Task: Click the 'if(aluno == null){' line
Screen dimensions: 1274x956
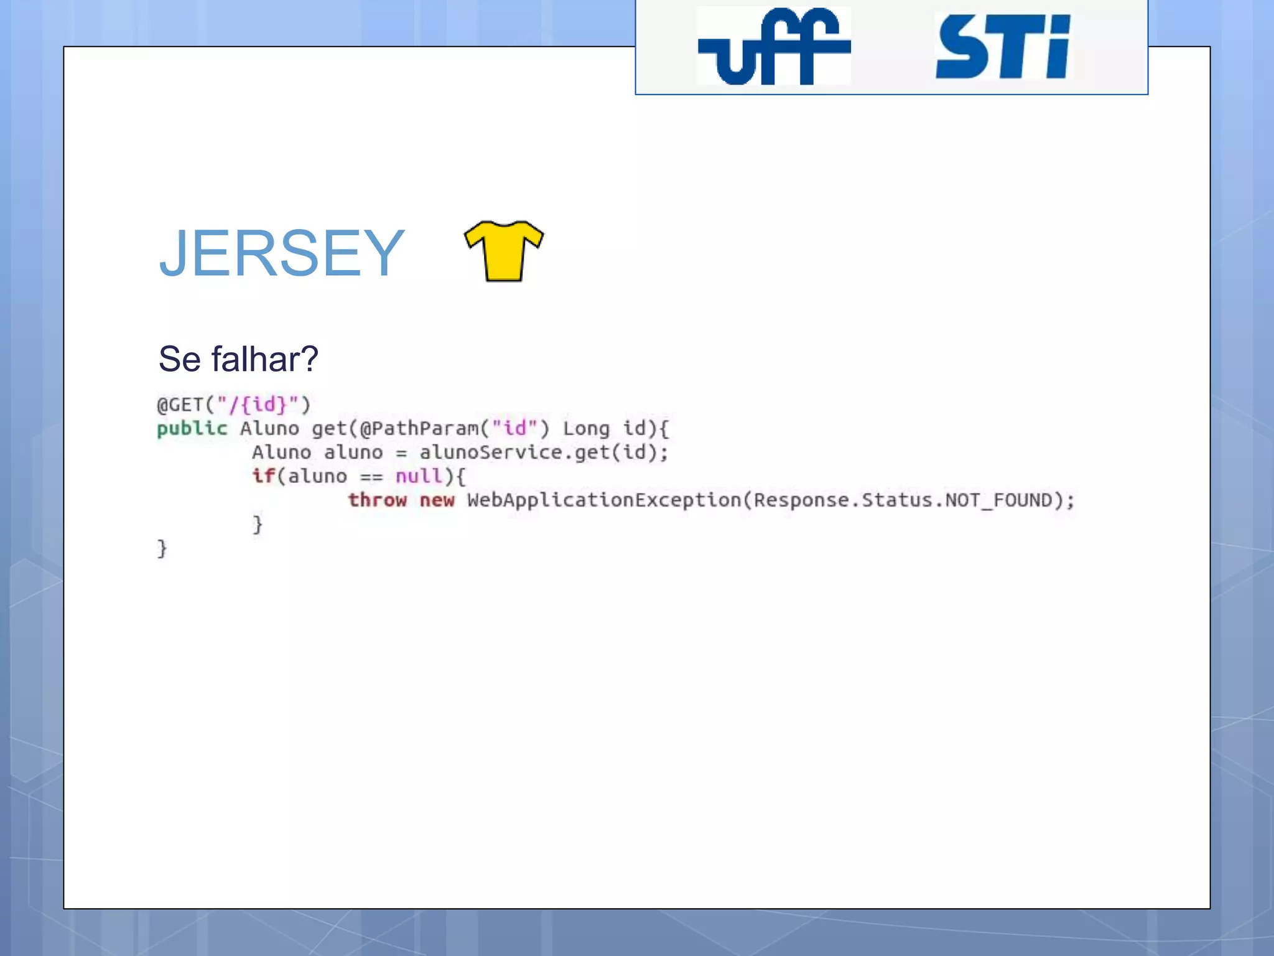Action: [359, 477]
